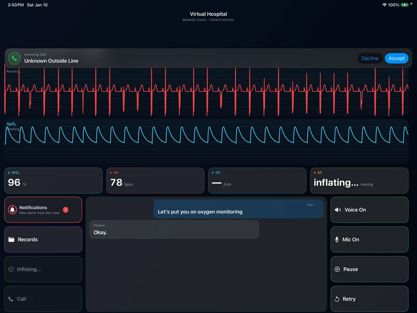Open patient Records

click(43, 239)
